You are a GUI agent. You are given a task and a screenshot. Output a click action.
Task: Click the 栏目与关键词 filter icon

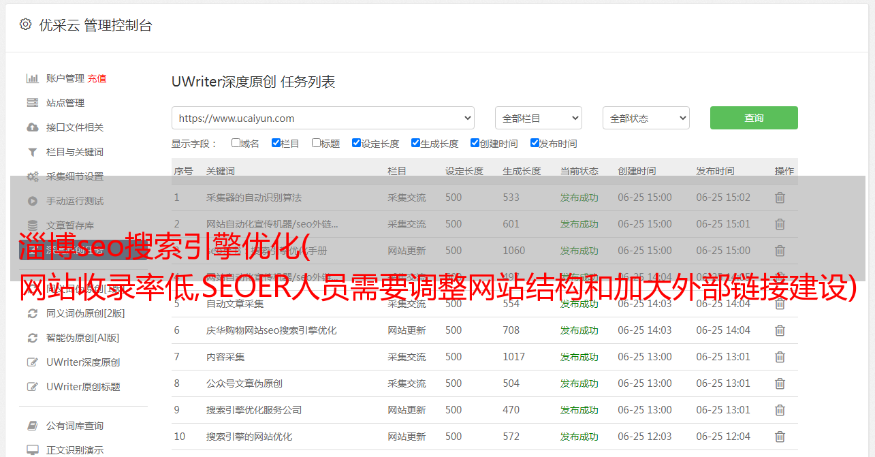pyautogui.click(x=32, y=152)
